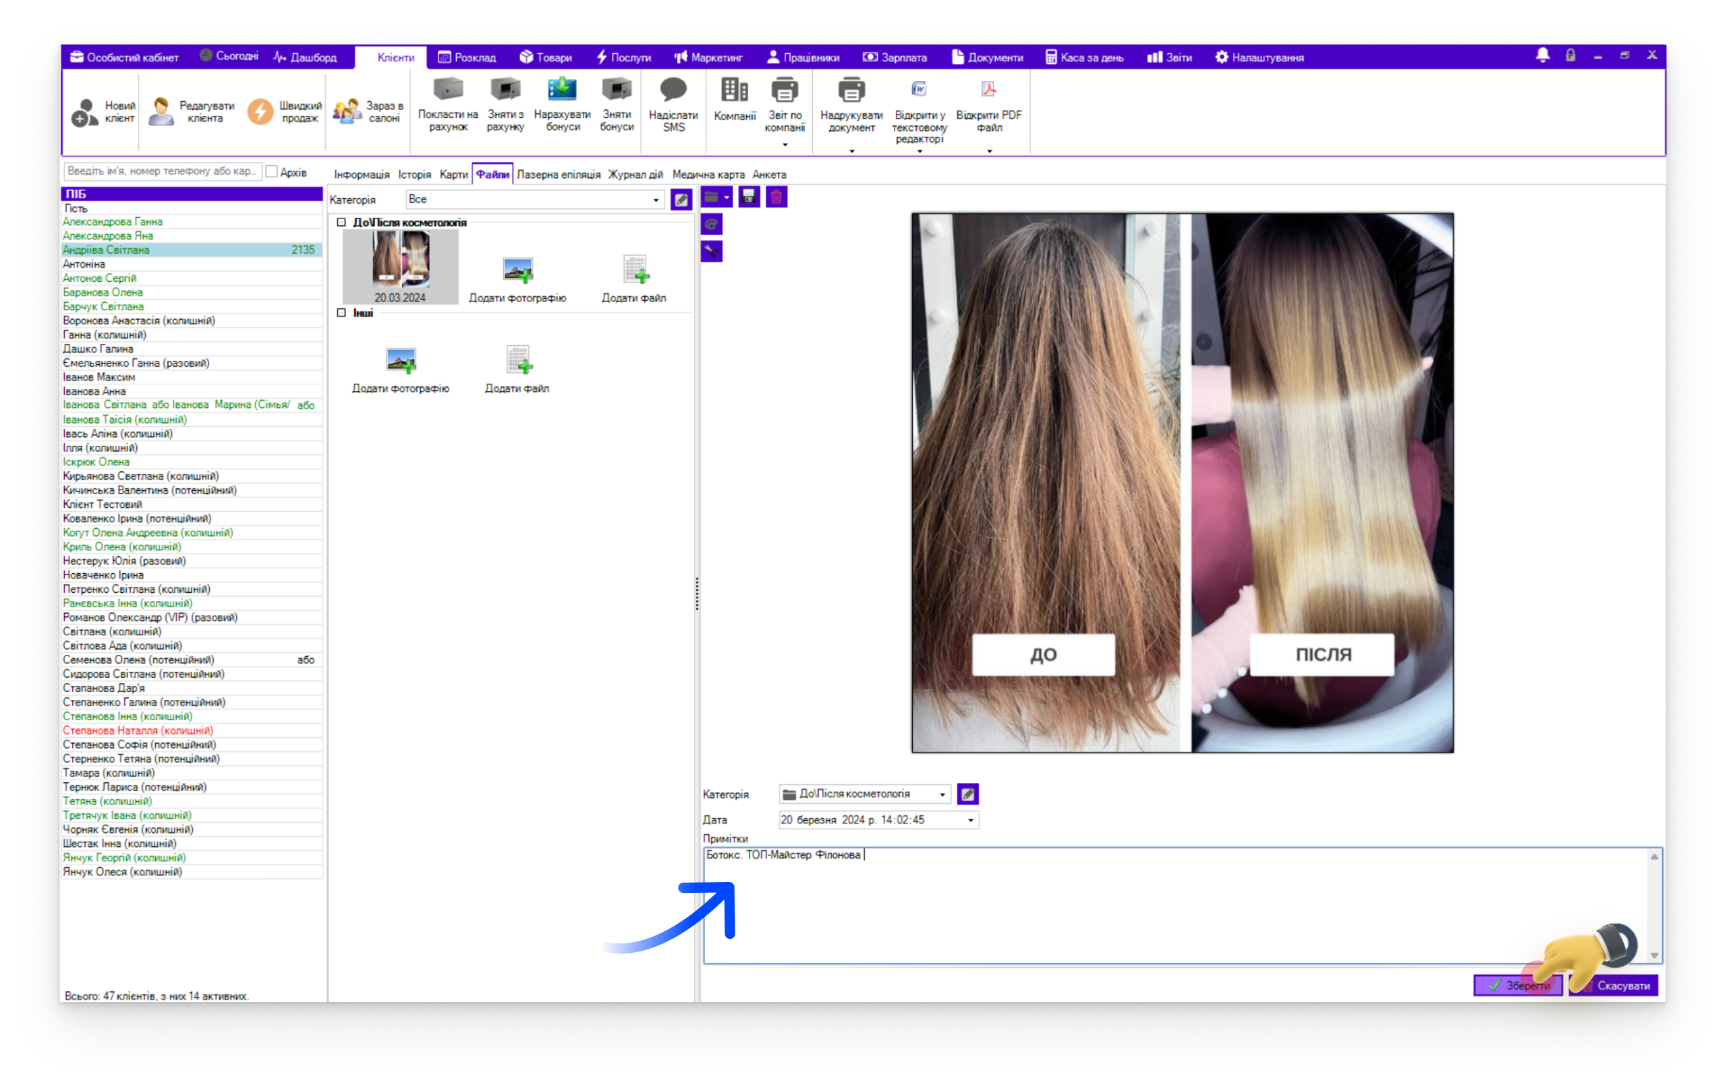This screenshot has height=1079, width=1727.
Task: Select client Клієнт Тестовий
Action: [192, 504]
